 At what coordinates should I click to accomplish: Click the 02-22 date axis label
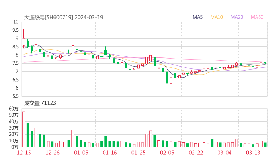[196, 153]
